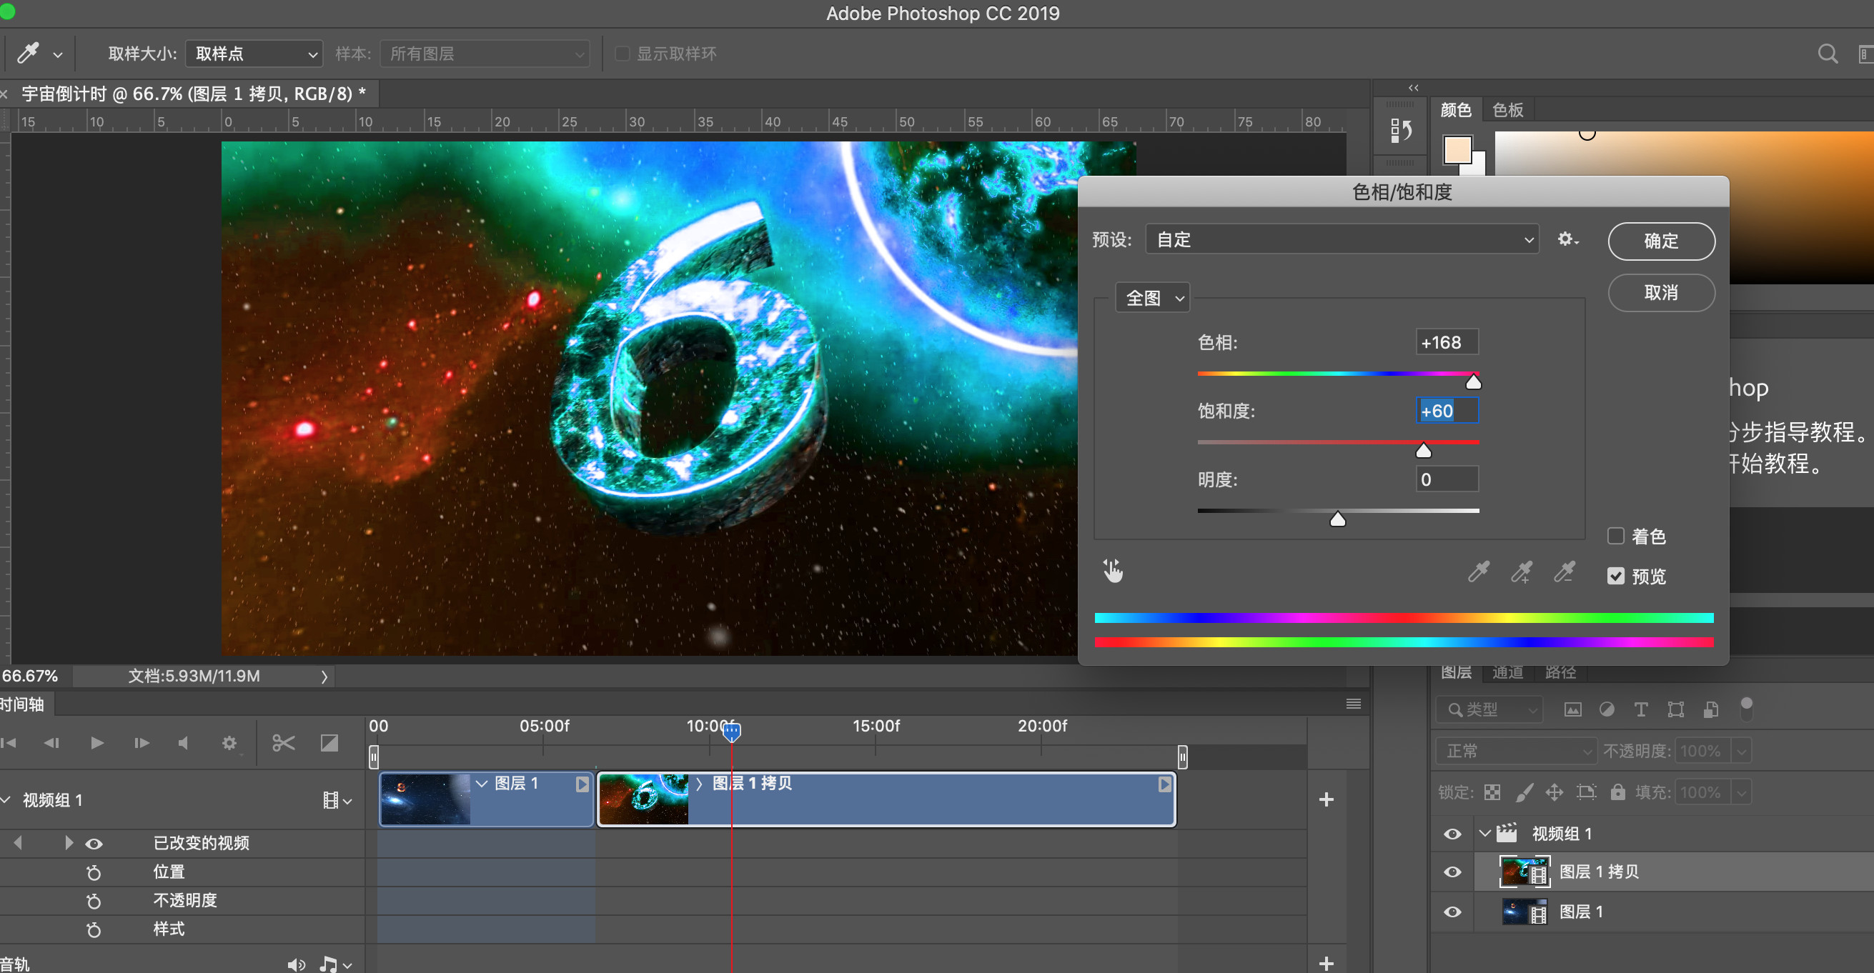
Task: Click the timeline play button
Action: pos(96,742)
